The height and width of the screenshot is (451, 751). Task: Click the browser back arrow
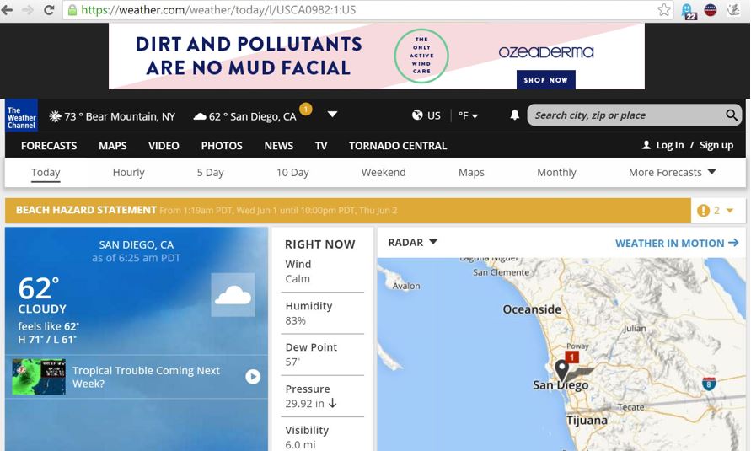[x=7, y=10]
